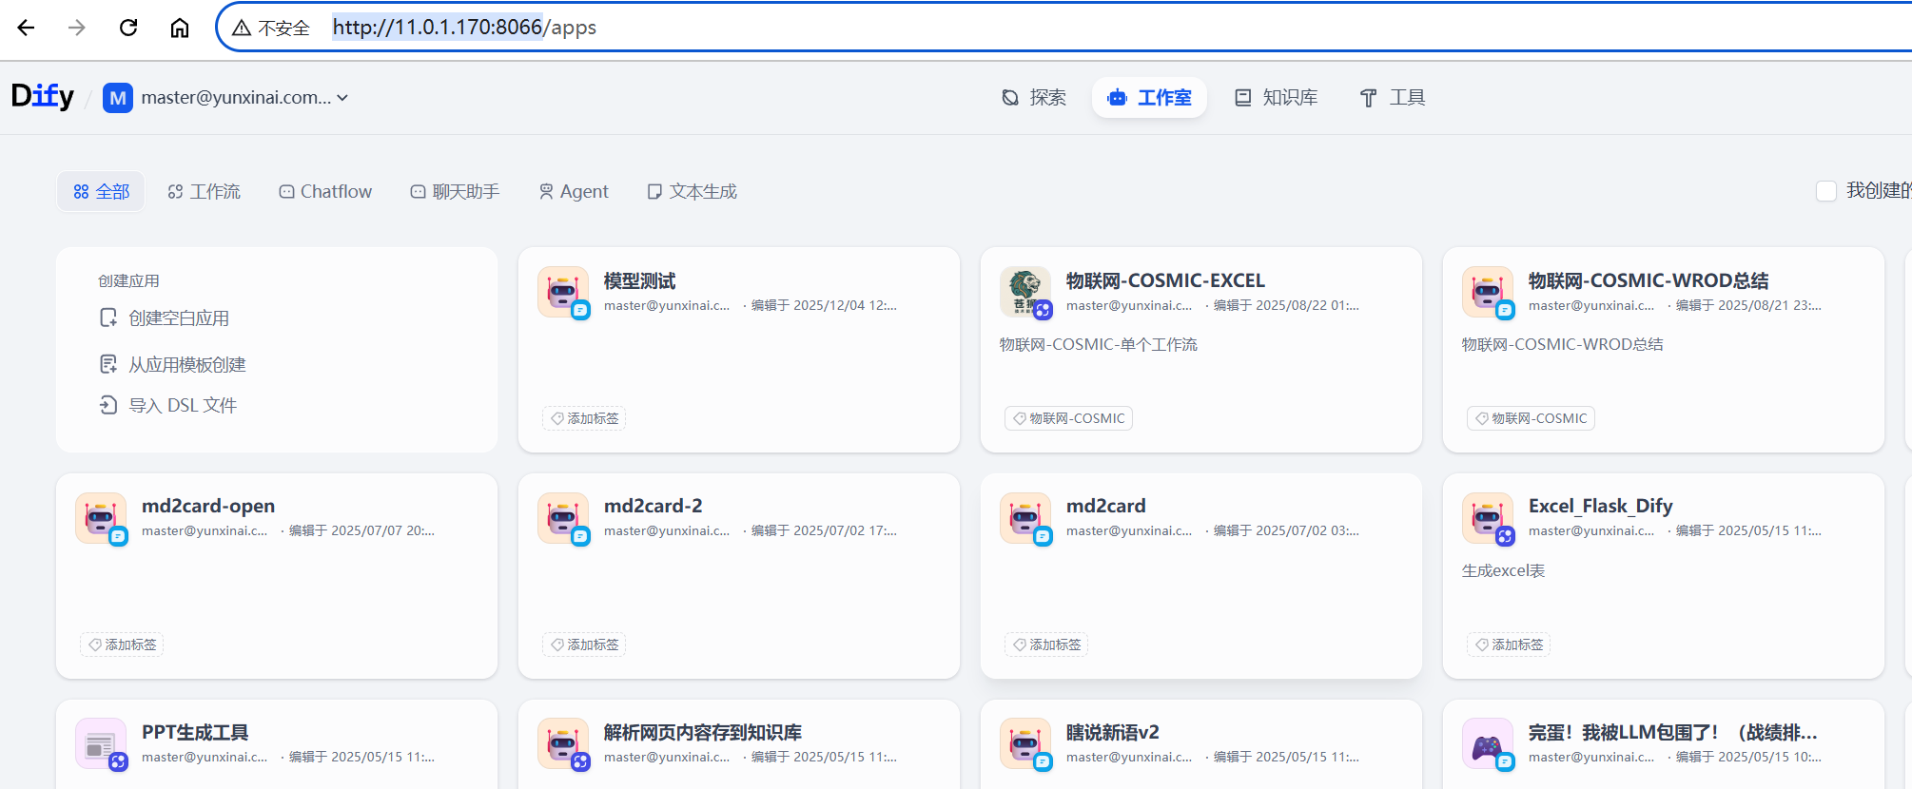Screen dimensions: 1912x789
Task: Switch to the 知识库 tab
Action: (x=1277, y=97)
